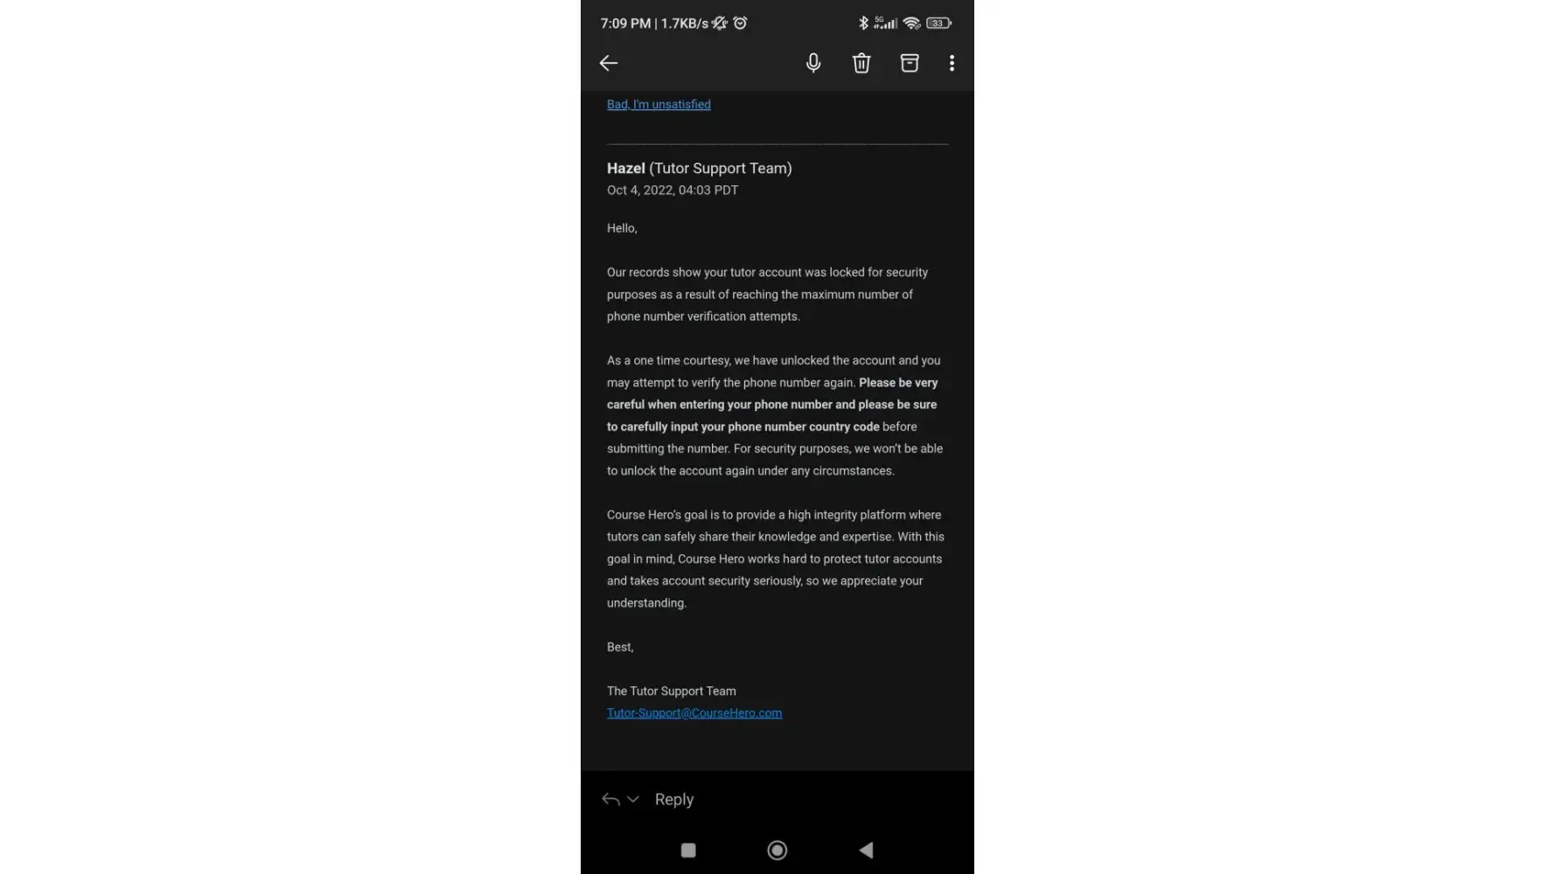
Task: Expand reply options chevron dropdown
Action: point(633,799)
